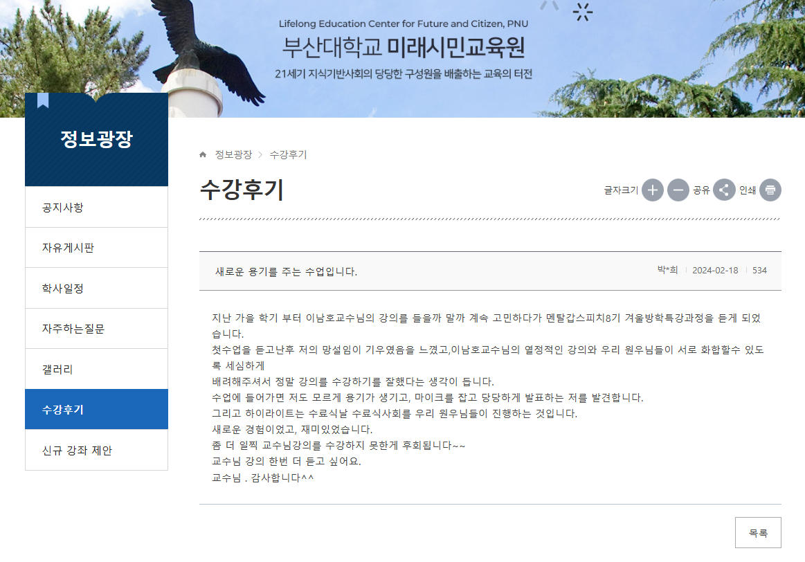The image size is (805, 562).
Task: Open 자유게시판 in the sidebar
Action: (96, 248)
